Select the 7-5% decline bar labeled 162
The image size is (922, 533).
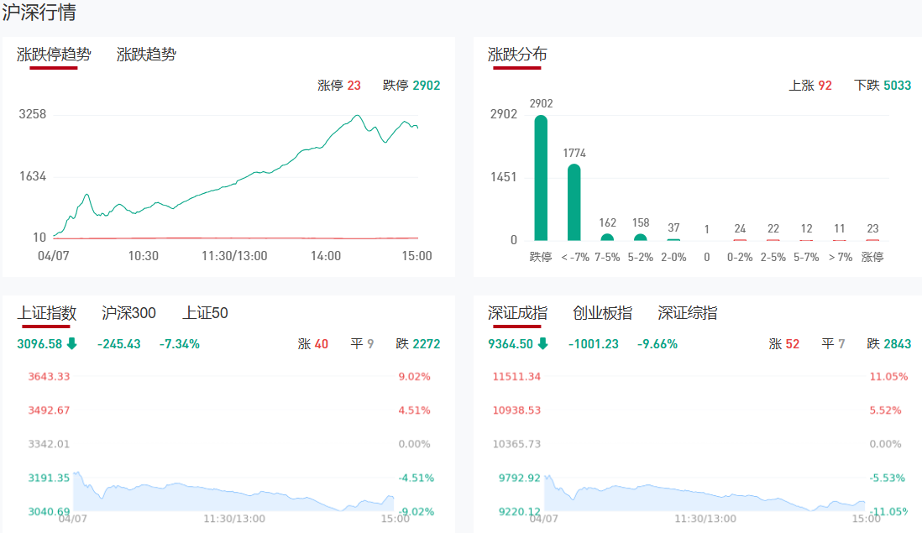point(607,237)
